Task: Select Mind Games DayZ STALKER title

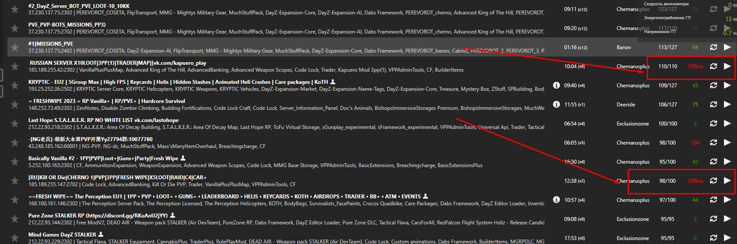Action: [x=62, y=234]
